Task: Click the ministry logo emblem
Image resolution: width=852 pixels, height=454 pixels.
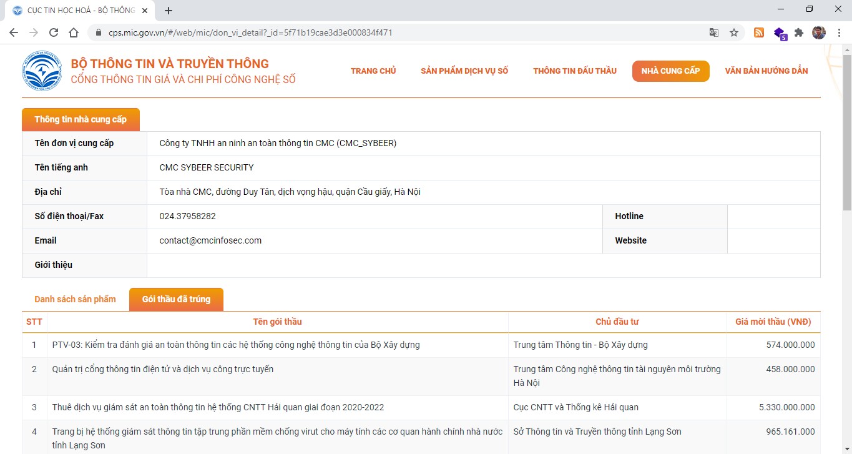Action: [x=42, y=71]
